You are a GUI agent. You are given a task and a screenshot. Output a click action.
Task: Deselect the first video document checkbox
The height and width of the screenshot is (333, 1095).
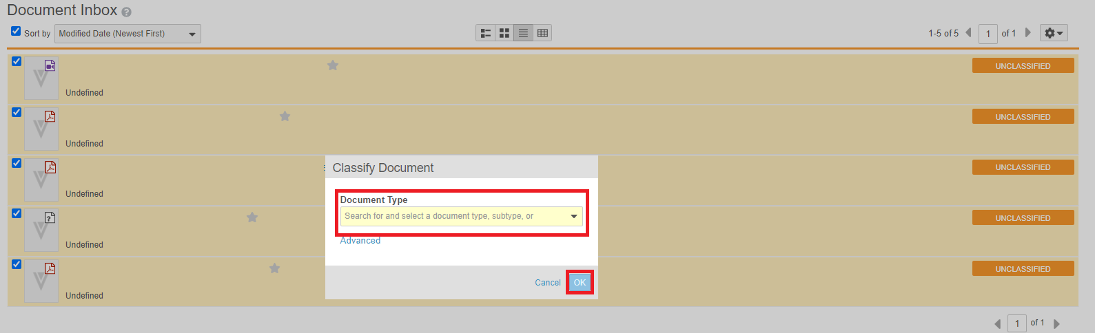tap(17, 61)
